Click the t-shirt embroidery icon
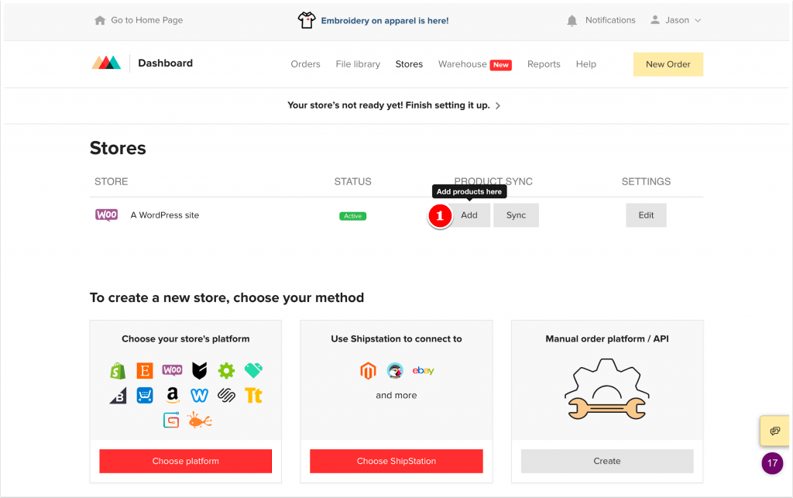The height and width of the screenshot is (498, 793). click(x=307, y=20)
